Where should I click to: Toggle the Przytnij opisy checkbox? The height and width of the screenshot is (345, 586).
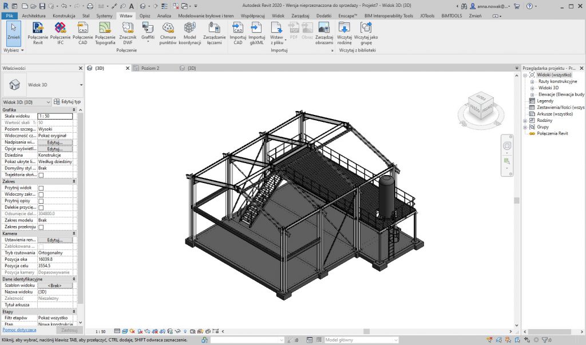pyautogui.click(x=41, y=201)
